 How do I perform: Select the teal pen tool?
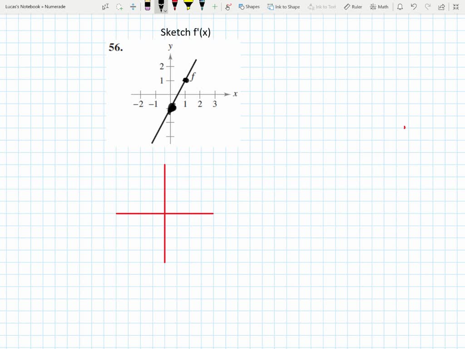click(202, 6)
